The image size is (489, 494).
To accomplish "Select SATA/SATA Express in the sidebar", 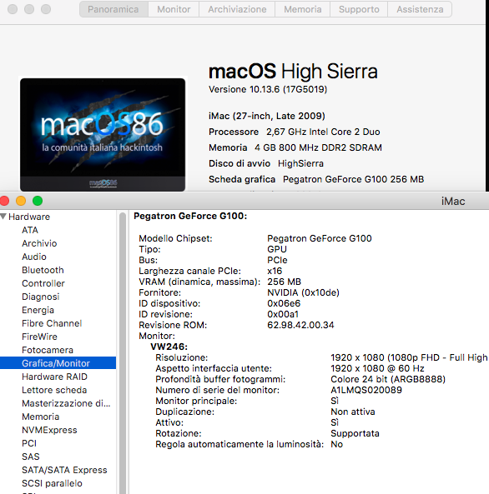I will pyautogui.click(x=64, y=470).
